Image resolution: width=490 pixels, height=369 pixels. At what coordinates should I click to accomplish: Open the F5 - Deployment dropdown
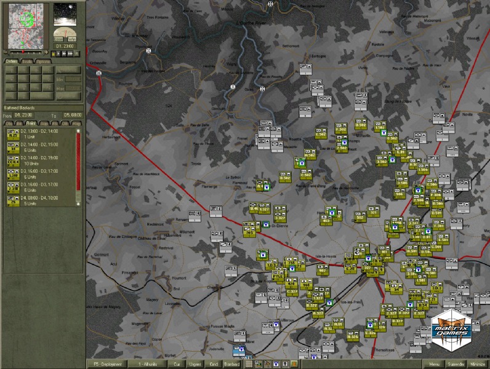107,364
